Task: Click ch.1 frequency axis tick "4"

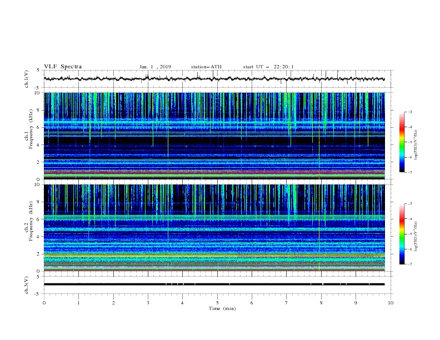Action: [39, 145]
